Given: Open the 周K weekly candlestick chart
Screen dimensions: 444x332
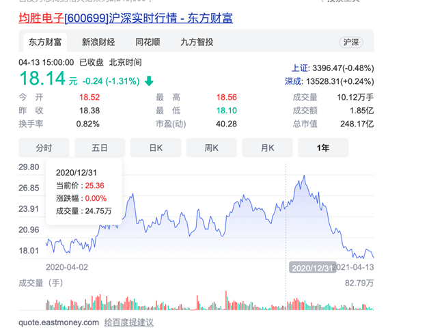Looking at the screenshot, I should click(211, 148).
